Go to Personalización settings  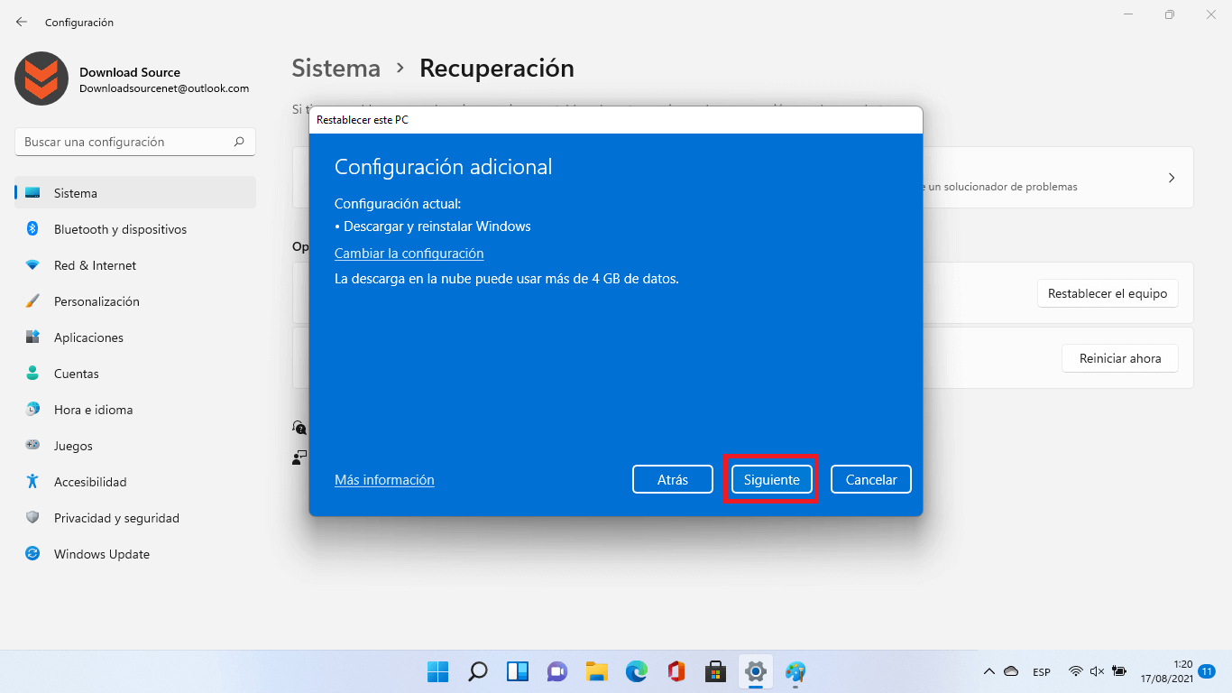click(135, 301)
